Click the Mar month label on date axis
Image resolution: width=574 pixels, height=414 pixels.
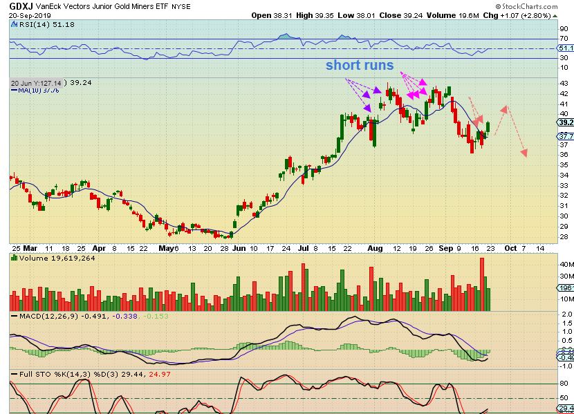[30, 248]
